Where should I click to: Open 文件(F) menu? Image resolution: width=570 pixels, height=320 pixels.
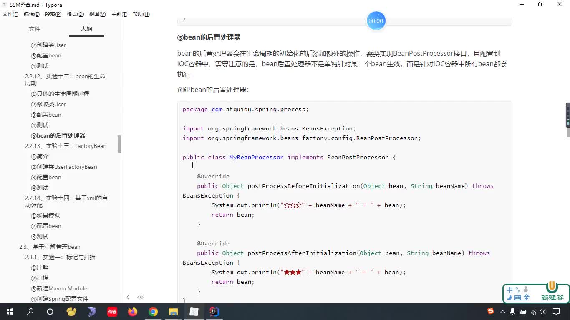point(10,14)
